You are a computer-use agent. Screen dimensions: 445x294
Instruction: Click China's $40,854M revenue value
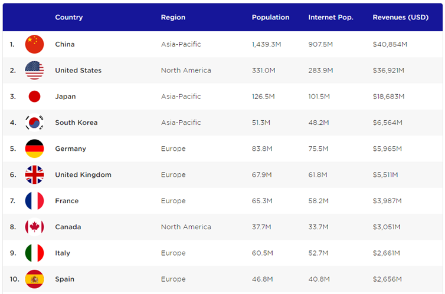[390, 44]
